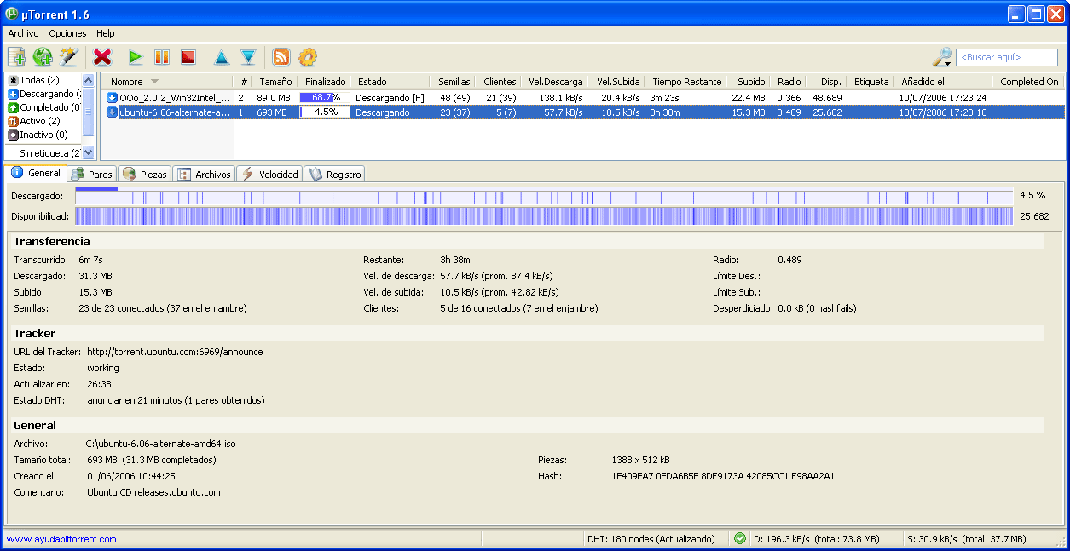
Task: Click the 'DHT: 180 nodes' status entry
Action: pyautogui.click(x=651, y=539)
